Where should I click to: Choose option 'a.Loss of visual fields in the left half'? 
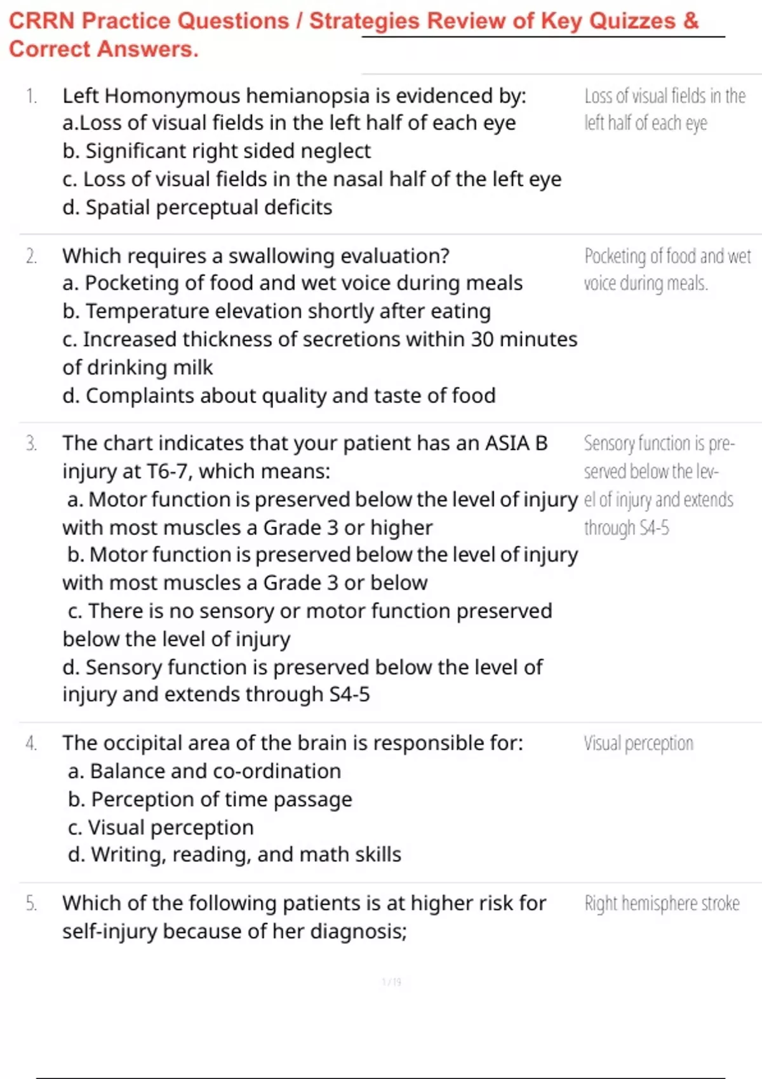pyautogui.click(x=289, y=123)
